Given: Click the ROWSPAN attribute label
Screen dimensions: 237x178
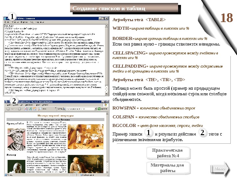Looking at the screenshot, I should pyautogui.click(x=124, y=108).
